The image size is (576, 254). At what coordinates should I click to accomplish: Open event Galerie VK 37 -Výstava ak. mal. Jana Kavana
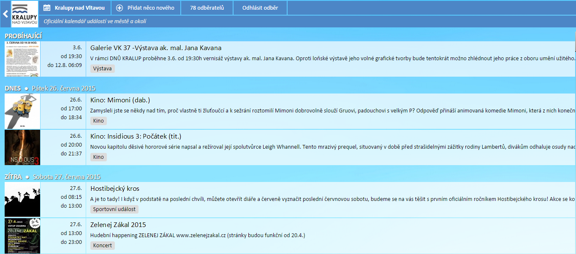tap(156, 48)
